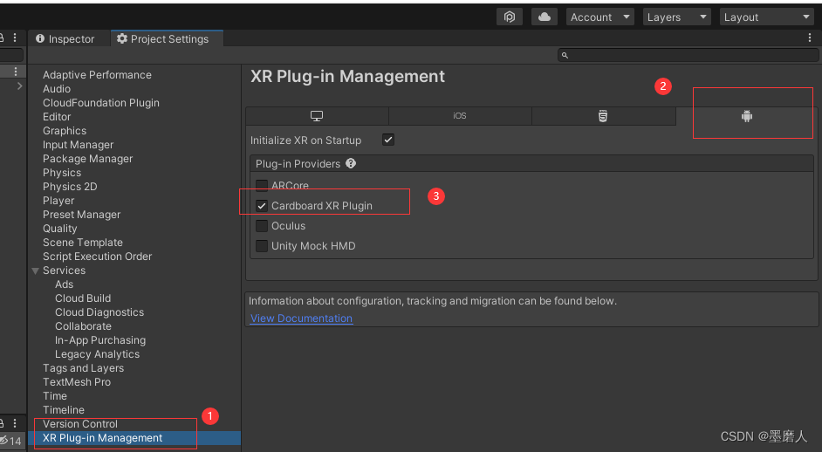
Task: Select Adaptive Performance settings
Action: 97,75
